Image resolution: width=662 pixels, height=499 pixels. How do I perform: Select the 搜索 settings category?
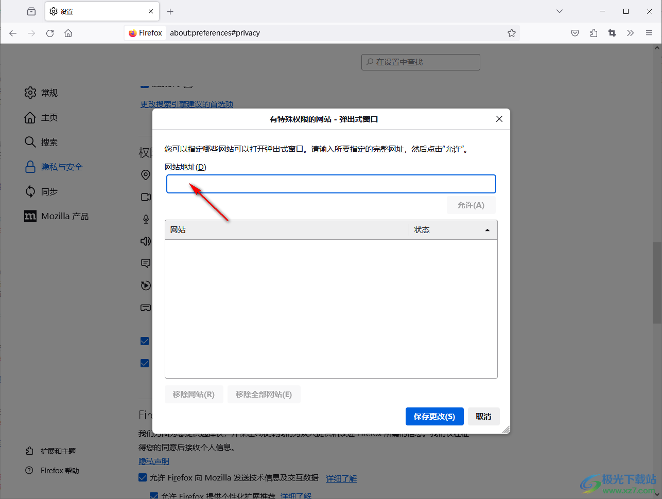coord(41,142)
